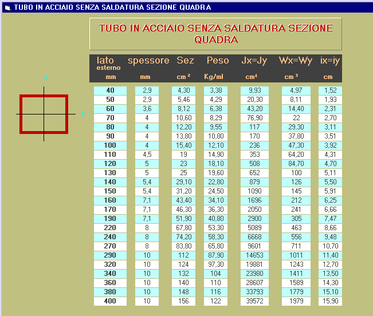Select the bold 70 side value
This screenshot has width=373, height=316.
click(x=110, y=118)
